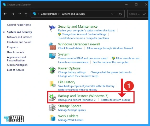Click Save backup copies with File History
This screenshot has width=150, height=126.
[86, 86]
